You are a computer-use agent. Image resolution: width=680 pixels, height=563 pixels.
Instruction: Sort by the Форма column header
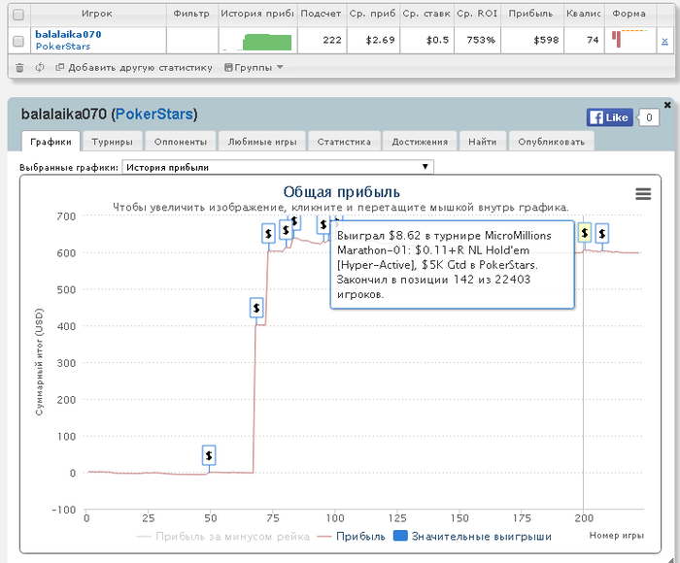629,14
